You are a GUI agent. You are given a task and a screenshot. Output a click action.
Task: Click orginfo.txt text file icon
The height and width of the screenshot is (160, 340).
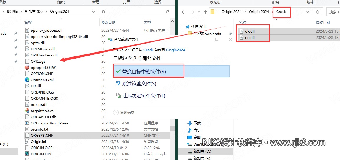(x=27, y=129)
